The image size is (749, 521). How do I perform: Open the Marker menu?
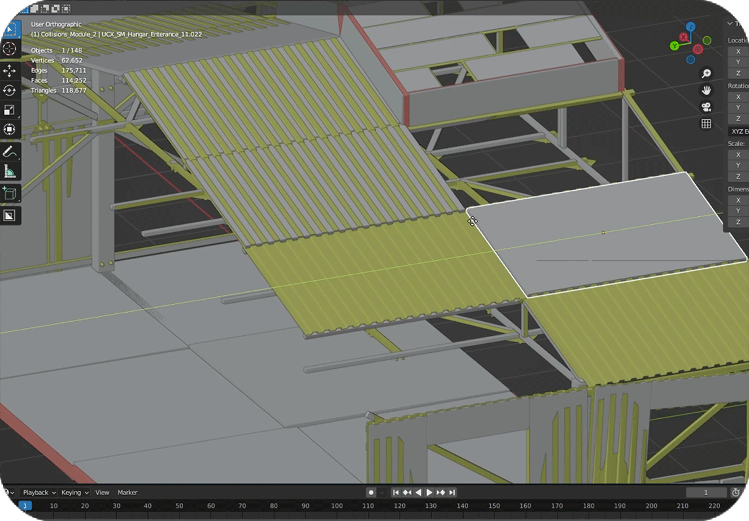pyautogui.click(x=128, y=492)
